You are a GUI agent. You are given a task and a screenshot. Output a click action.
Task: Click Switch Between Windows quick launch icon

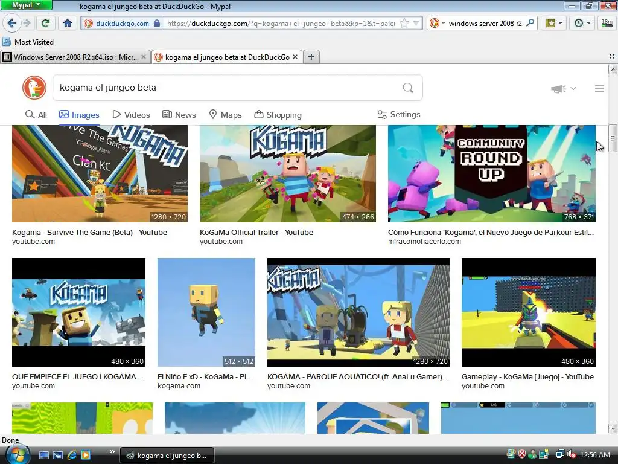coord(57,455)
